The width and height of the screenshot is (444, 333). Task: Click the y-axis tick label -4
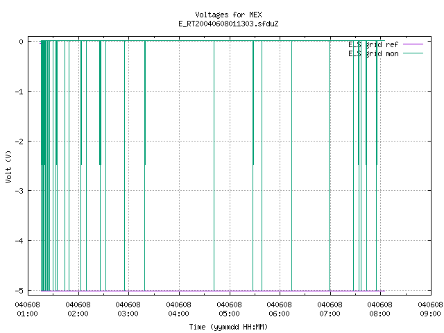click(19, 241)
